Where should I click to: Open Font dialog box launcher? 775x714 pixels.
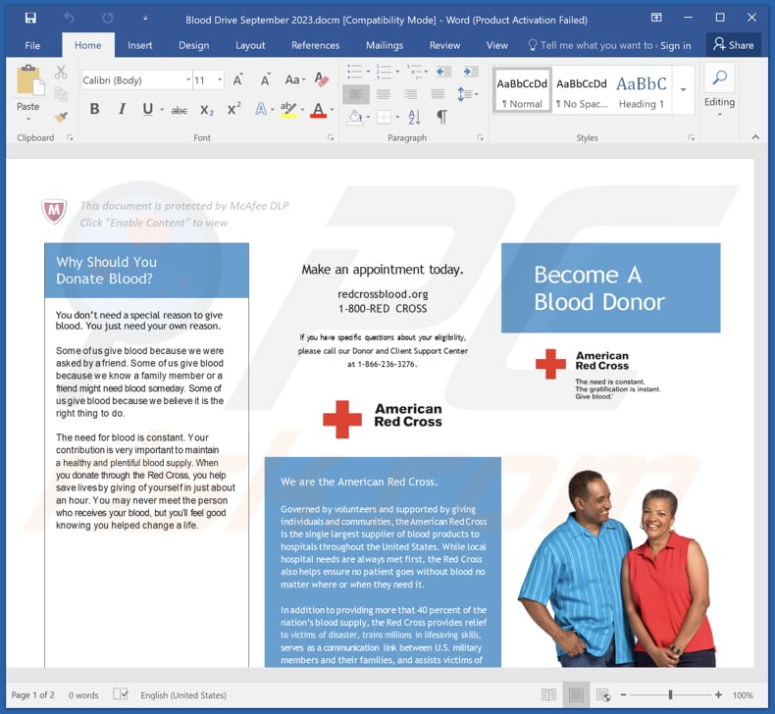[331, 138]
